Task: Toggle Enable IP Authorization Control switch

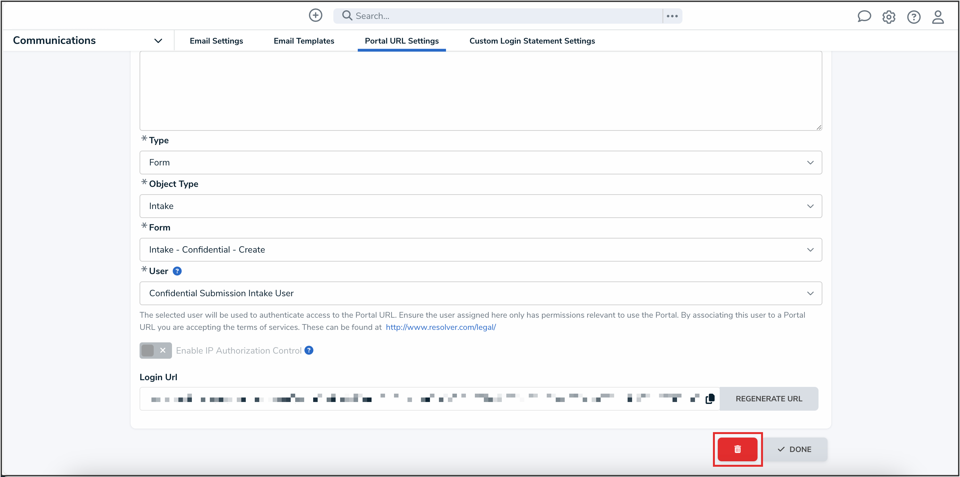Action: [155, 350]
